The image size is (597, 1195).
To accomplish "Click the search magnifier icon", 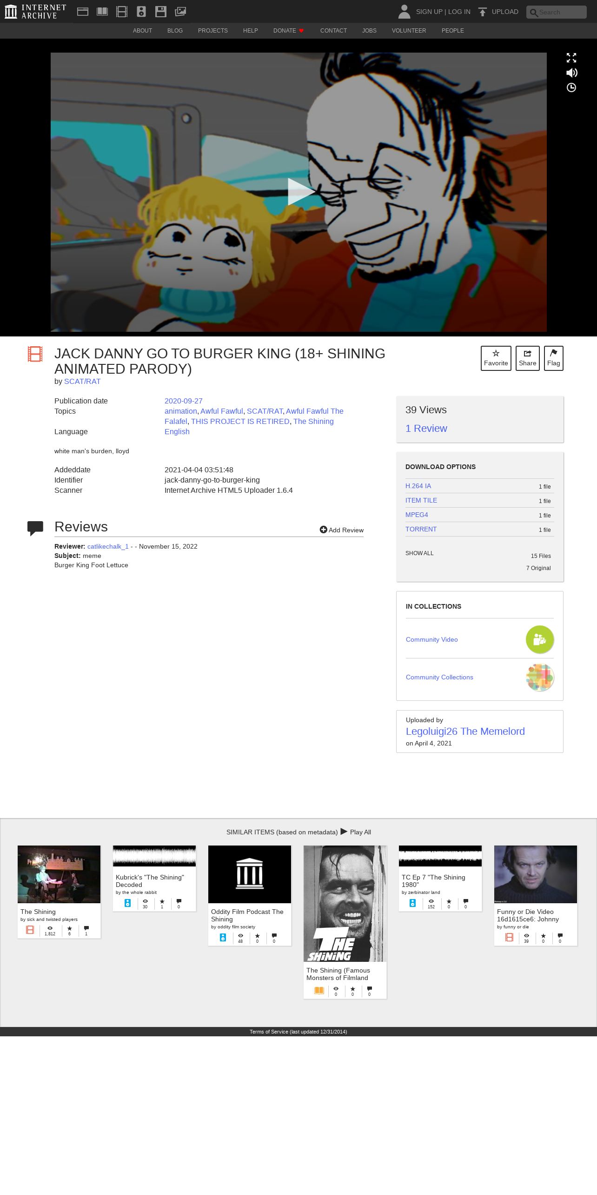I will tap(534, 13).
